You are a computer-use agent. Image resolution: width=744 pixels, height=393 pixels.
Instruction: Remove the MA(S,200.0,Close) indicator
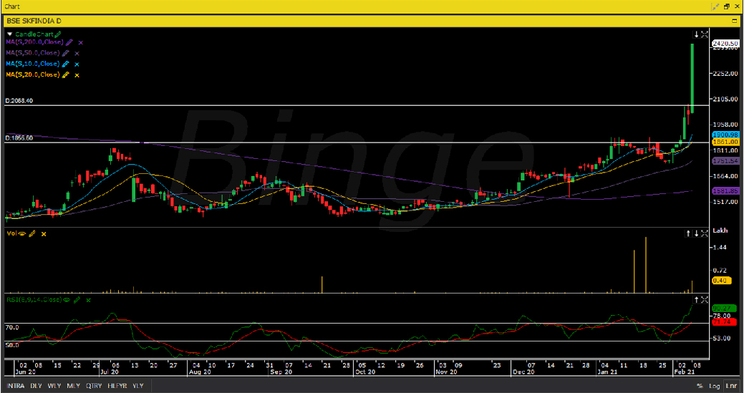(81, 43)
